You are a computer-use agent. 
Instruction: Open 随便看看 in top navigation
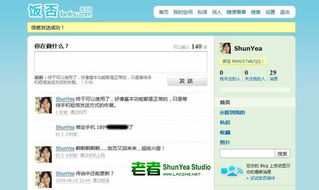[x=236, y=12]
